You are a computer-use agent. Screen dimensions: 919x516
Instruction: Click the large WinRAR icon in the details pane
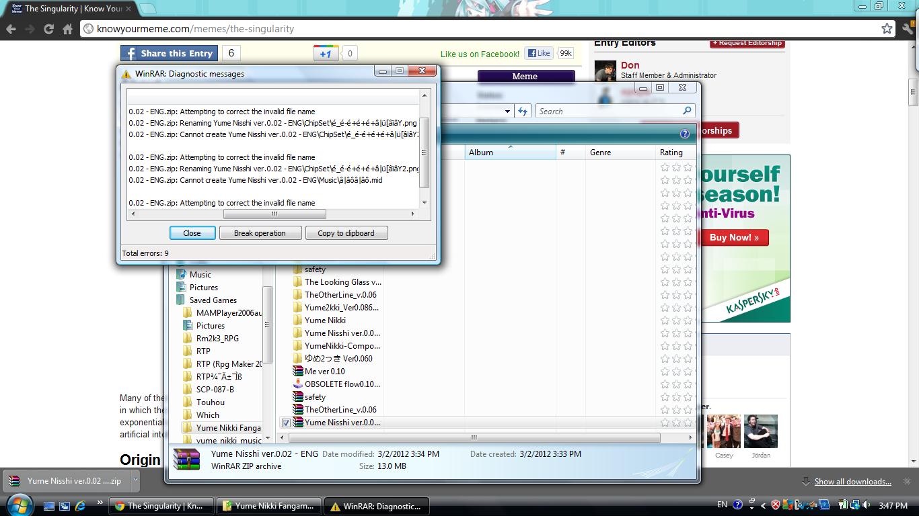click(187, 460)
